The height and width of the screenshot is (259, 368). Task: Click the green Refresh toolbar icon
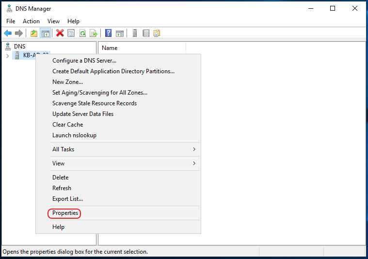(x=82, y=33)
